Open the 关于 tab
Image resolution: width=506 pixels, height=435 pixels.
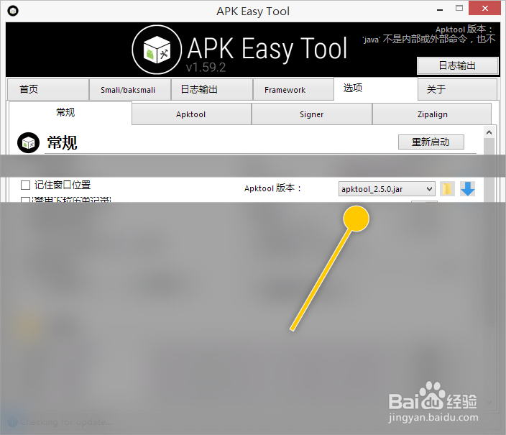click(x=457, y=89)
